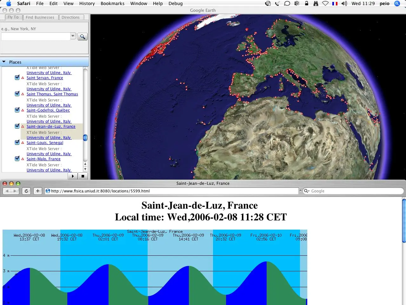406x305 pixels.
Task: Open the Debug menu
Action: (x=176, y=3)
